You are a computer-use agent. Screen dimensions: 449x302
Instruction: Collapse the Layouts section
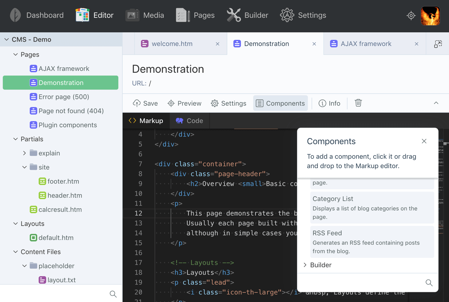[16, 224]
